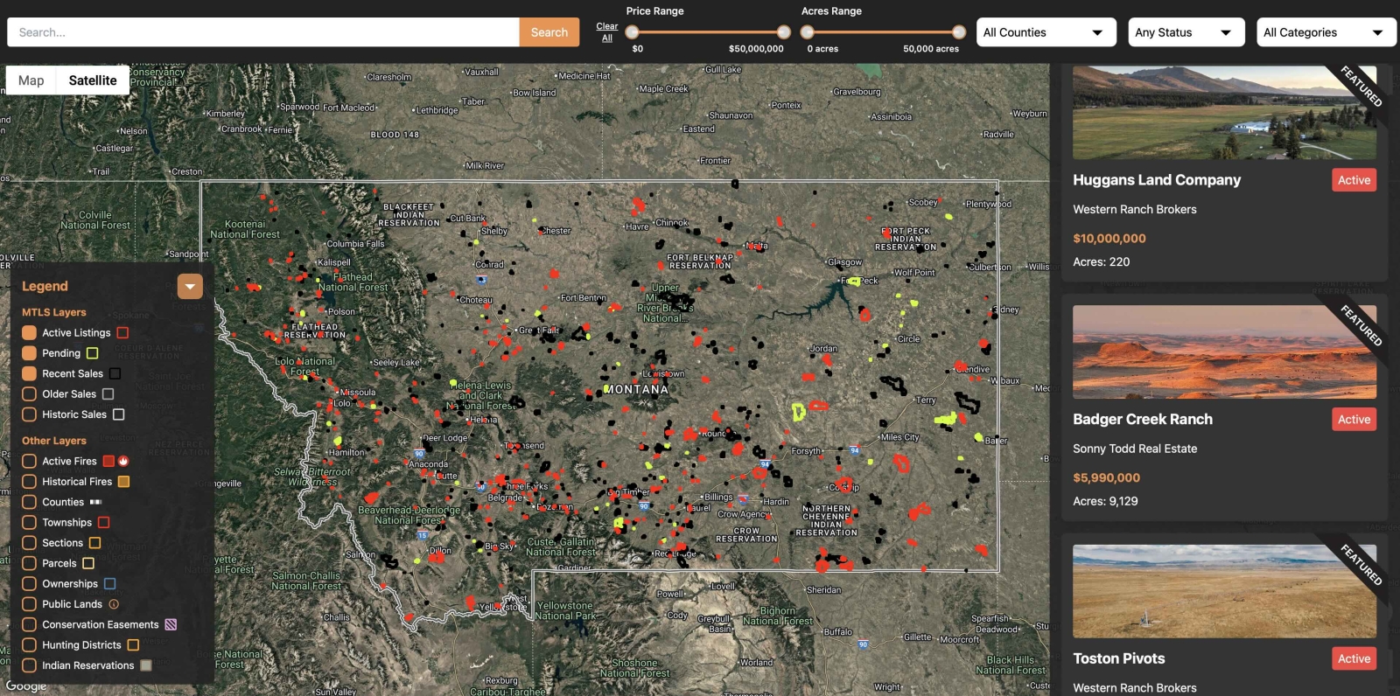Select the Satellite view tab
The image size is (1400, 696).
pos(93,80)
